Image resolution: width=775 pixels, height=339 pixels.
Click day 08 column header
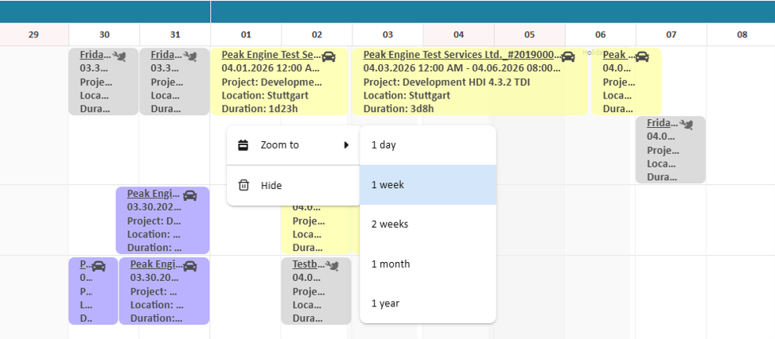pyautogui.click(x=742, y=35)
